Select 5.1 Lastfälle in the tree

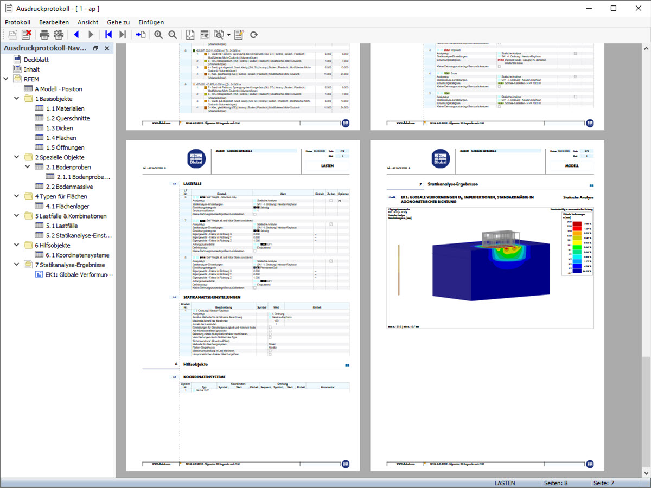(x=63, y=226)
